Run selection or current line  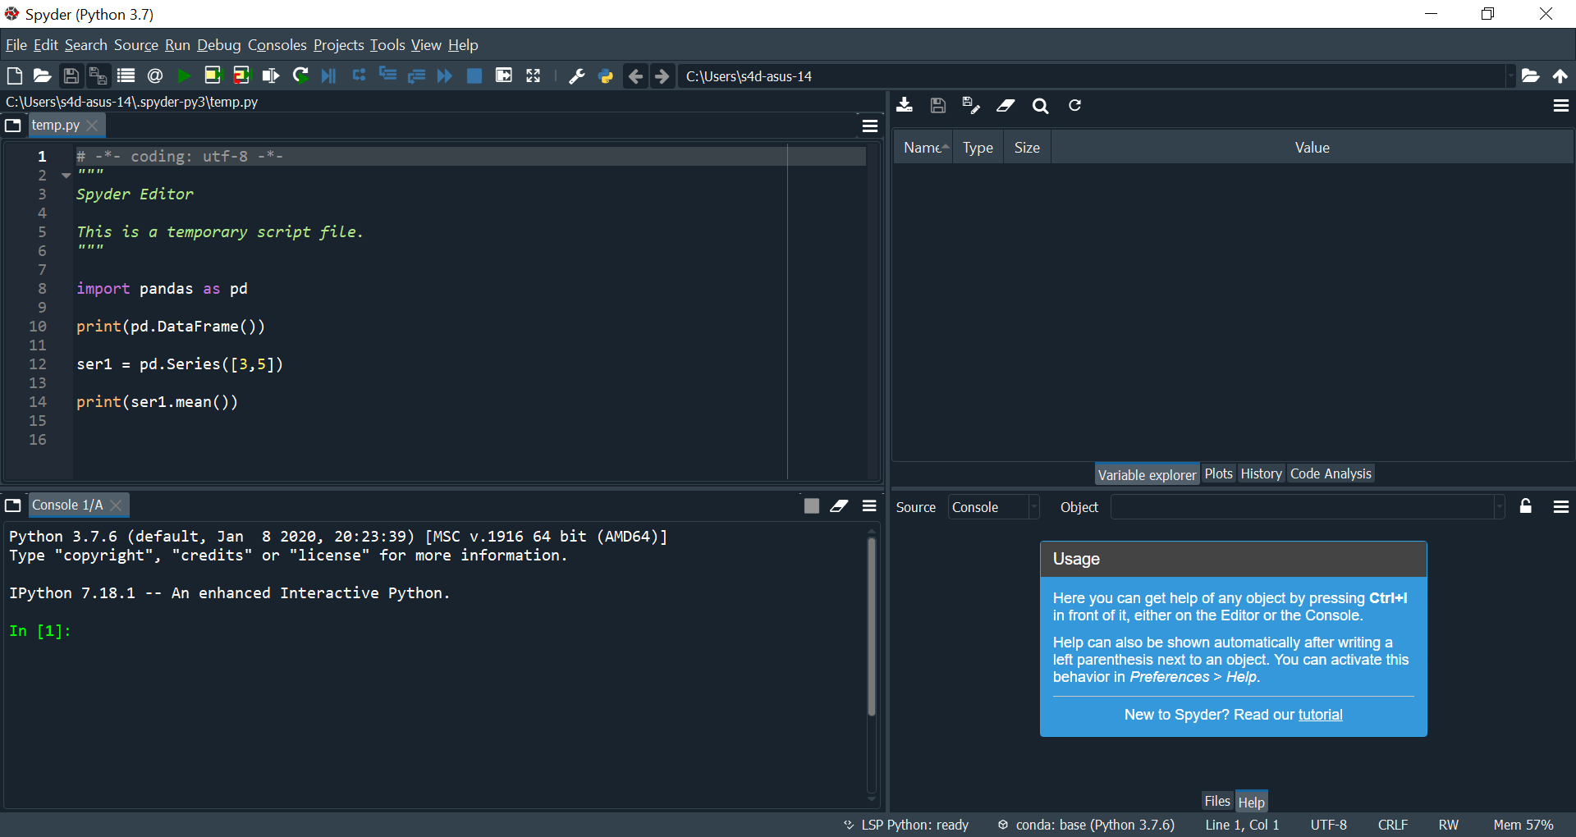(270, 76)
